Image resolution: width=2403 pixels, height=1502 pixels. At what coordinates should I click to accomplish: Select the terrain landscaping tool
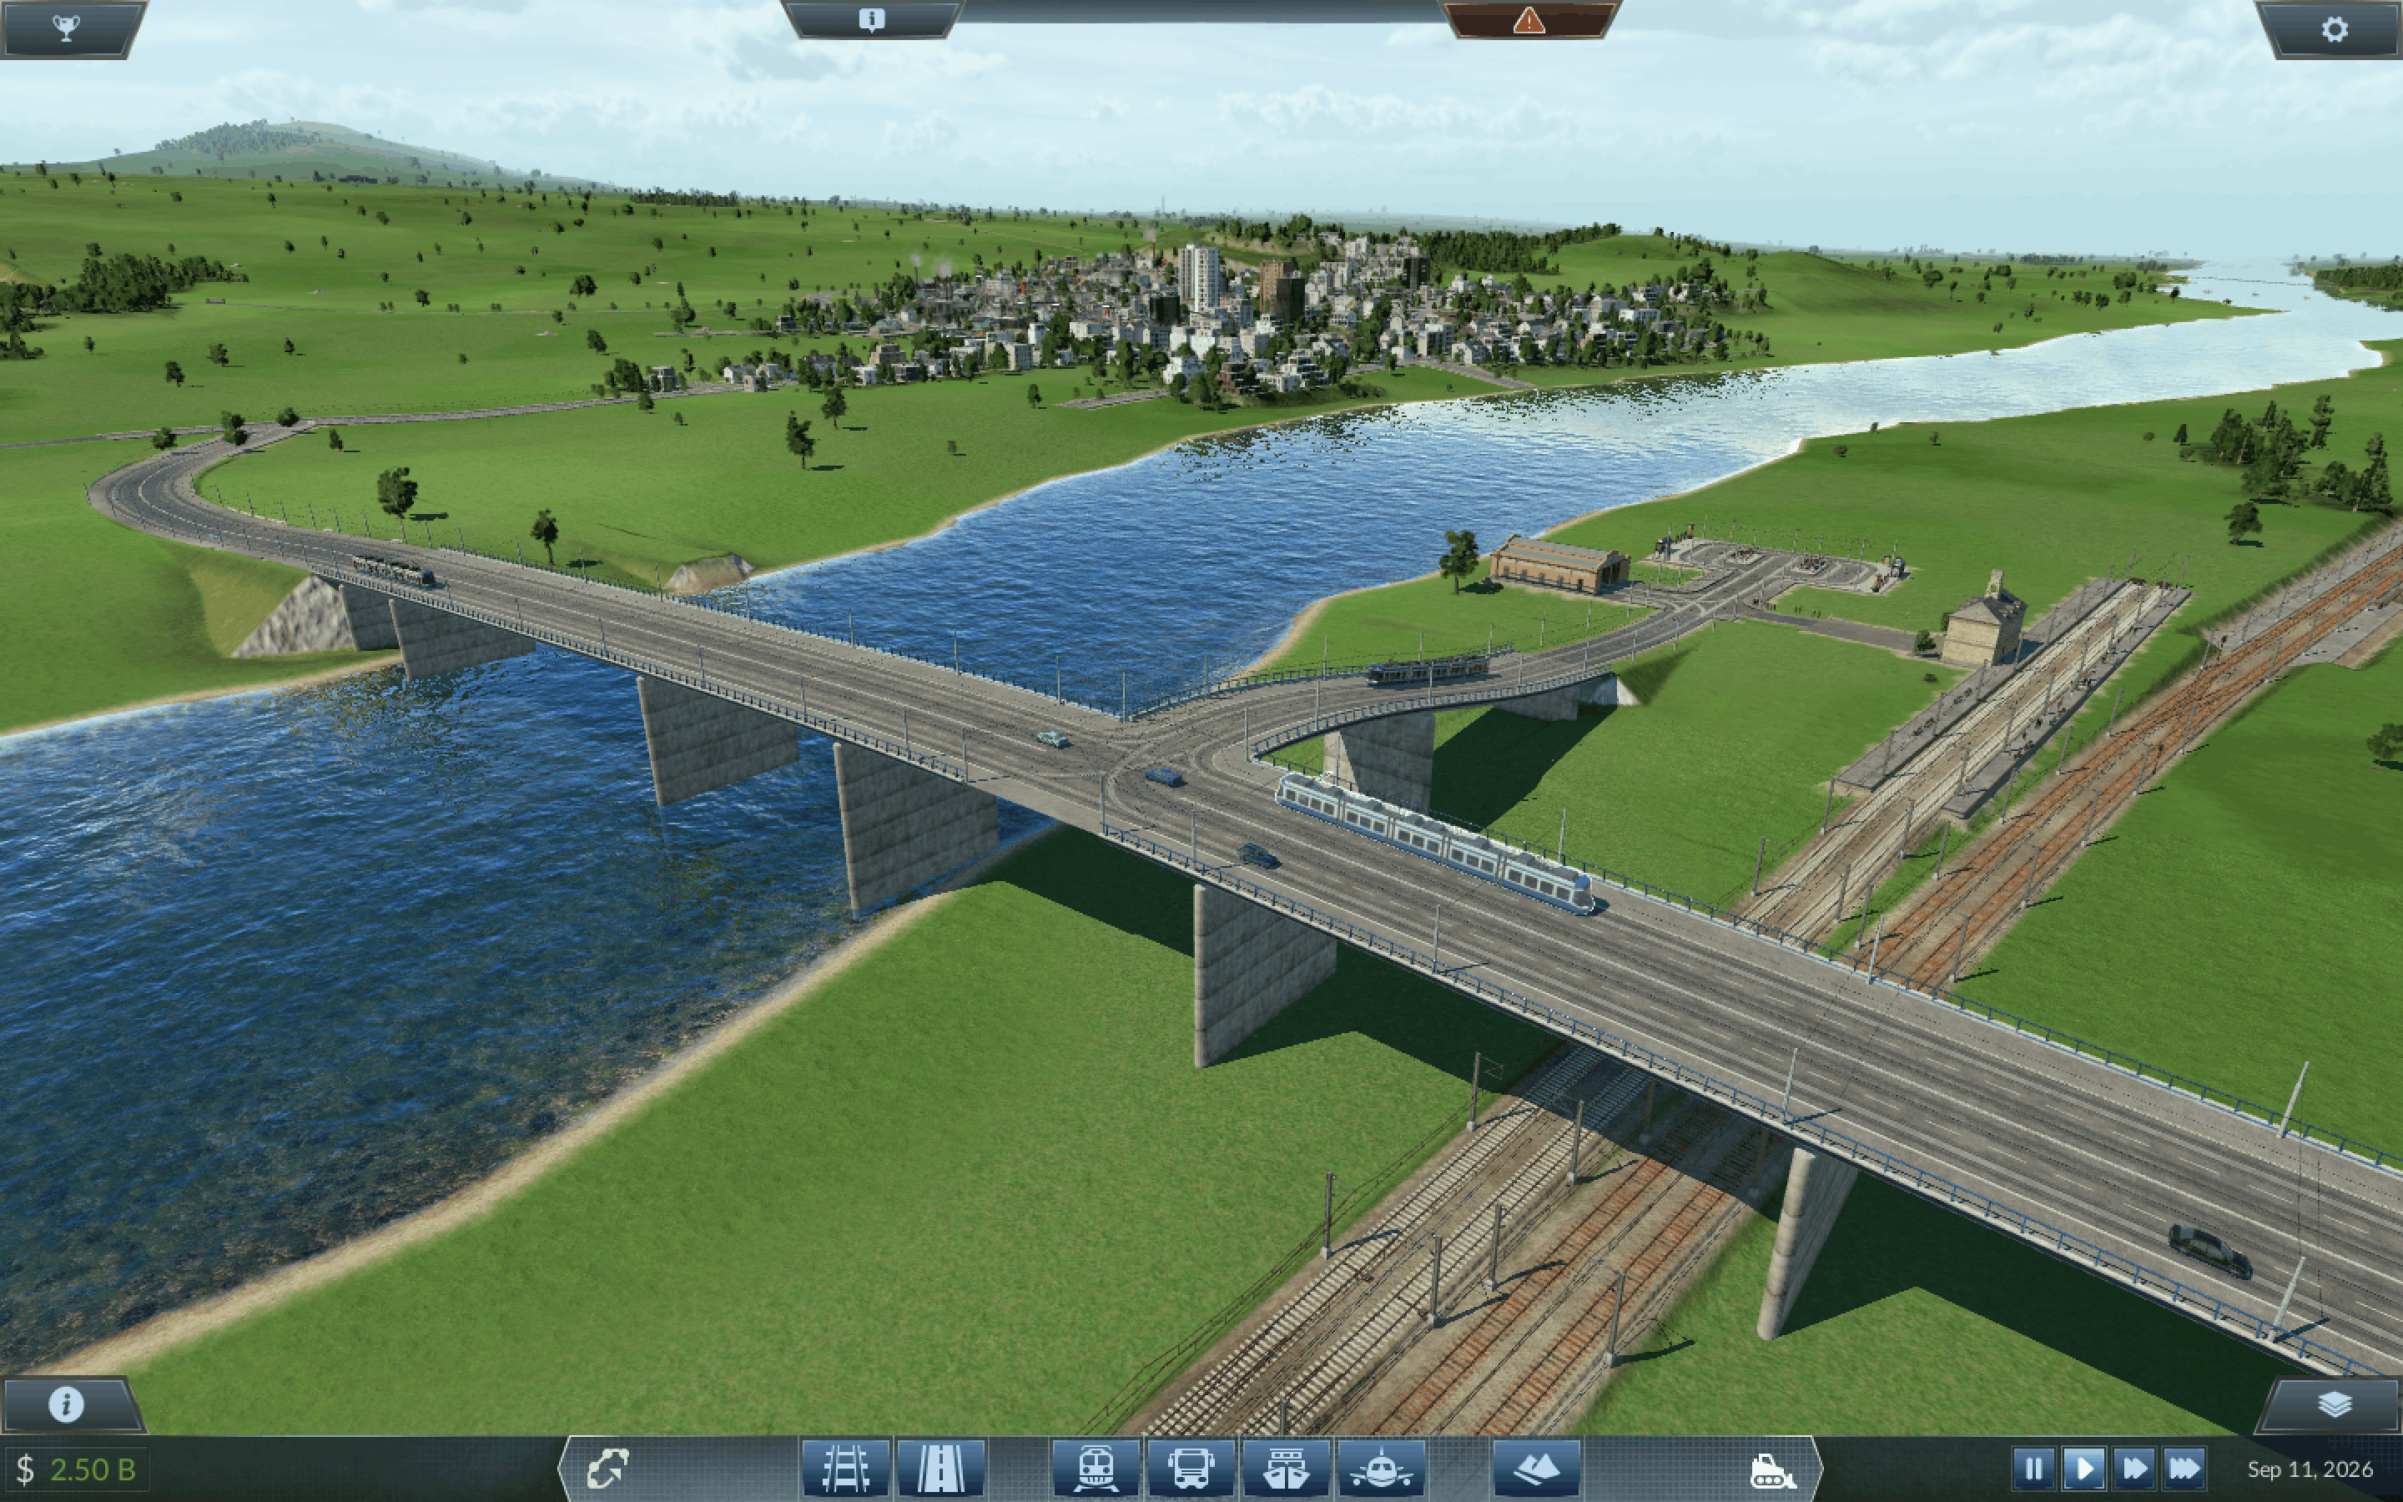(1536, 1469)
